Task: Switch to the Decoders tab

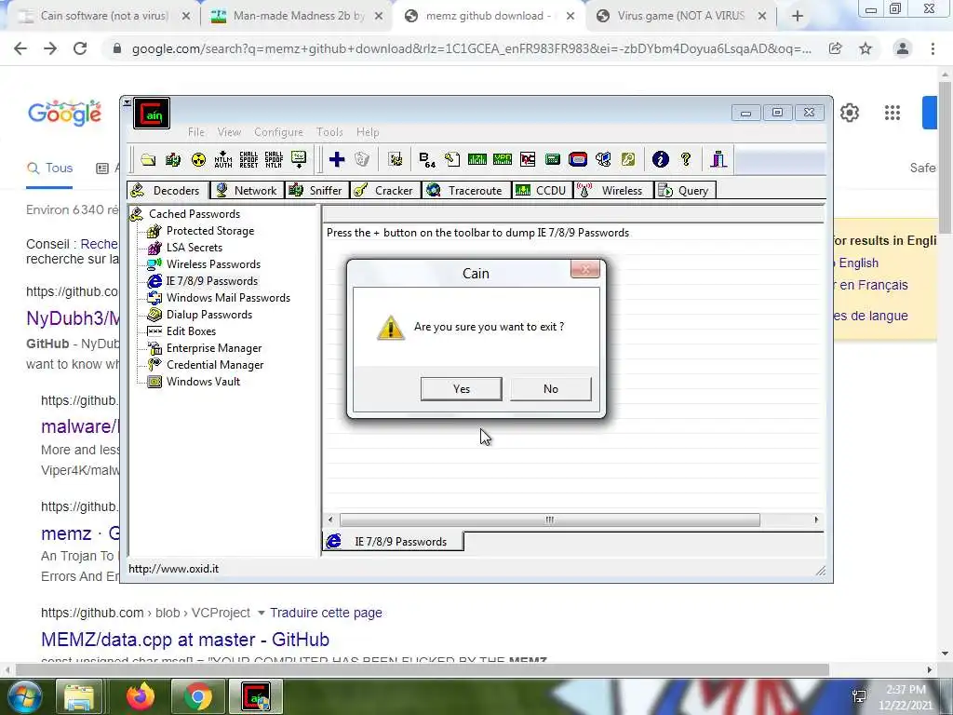Action: click(168, 190)
